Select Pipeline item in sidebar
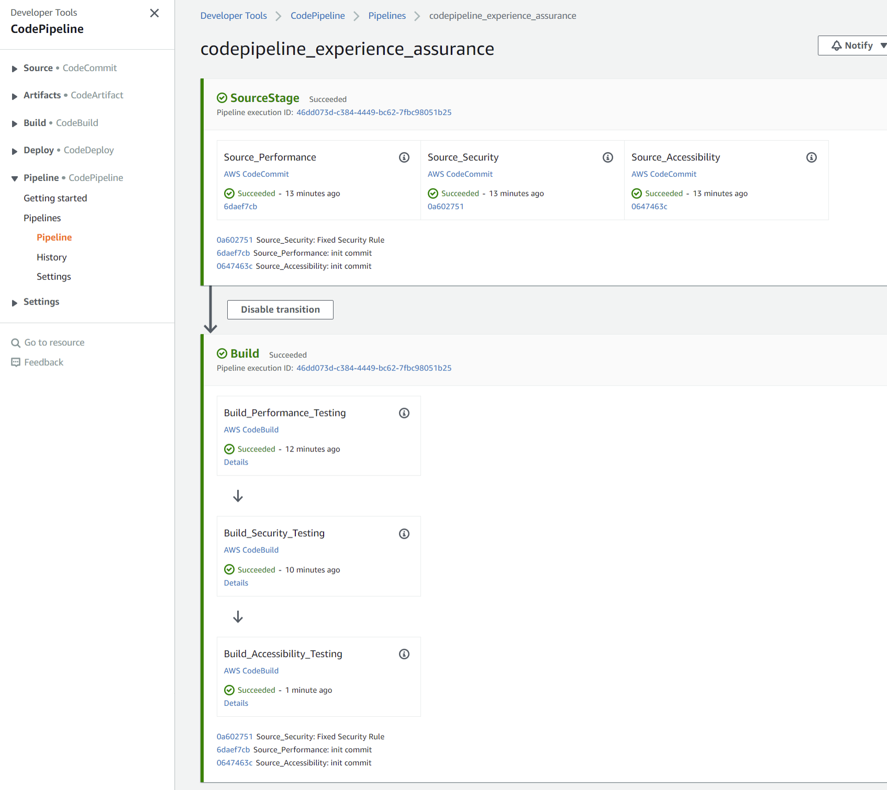This screenshot has height=790, width=887. [54, 238]
